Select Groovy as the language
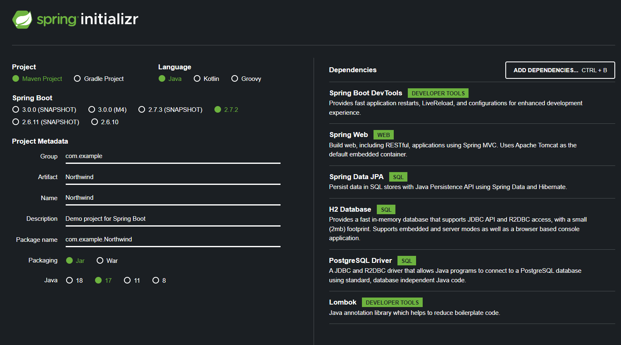Viewport: 621px width, 345px height. 235,78
